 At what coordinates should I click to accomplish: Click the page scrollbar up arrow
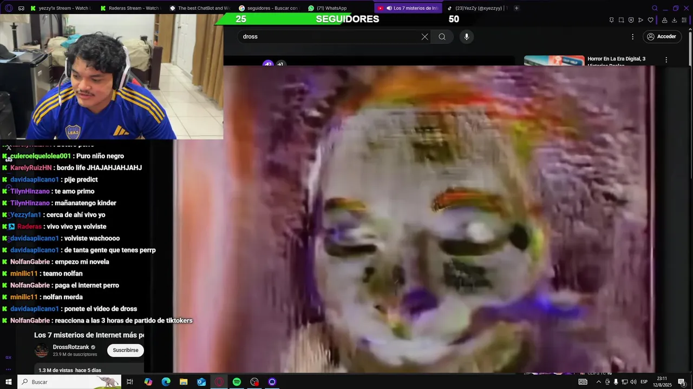(689, 30)
